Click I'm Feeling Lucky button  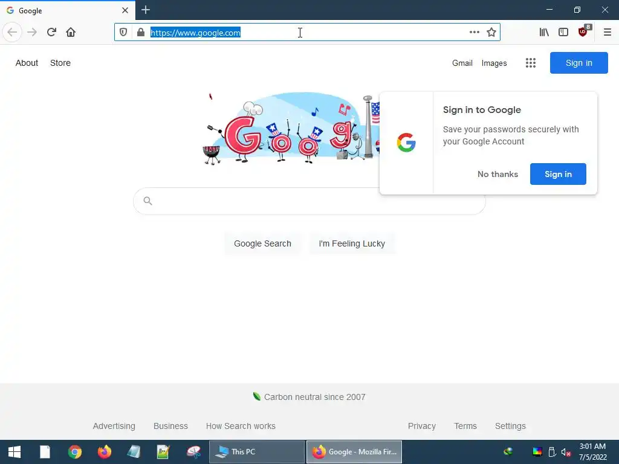coord(352,243)
